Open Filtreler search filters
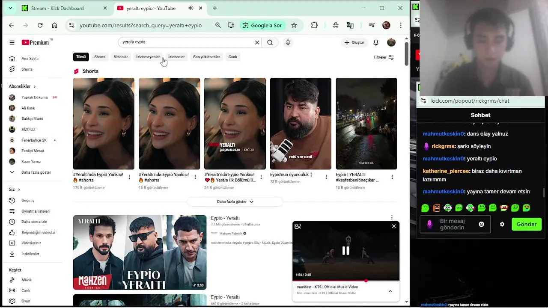The image size is (548, 308). click(383, 57)
